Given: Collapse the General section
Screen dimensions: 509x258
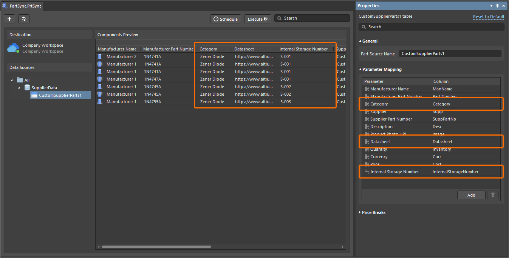Looking at the screenshot, I should [x=360, y=41].
